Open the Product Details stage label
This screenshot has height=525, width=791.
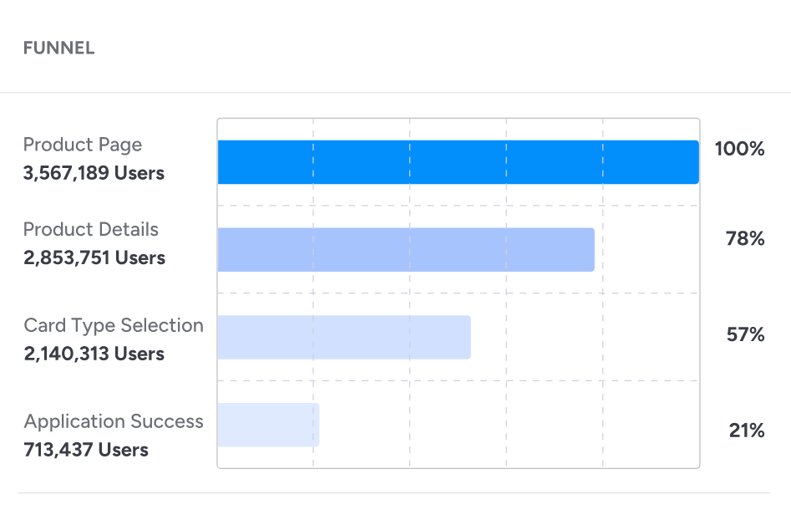(91, 229)
